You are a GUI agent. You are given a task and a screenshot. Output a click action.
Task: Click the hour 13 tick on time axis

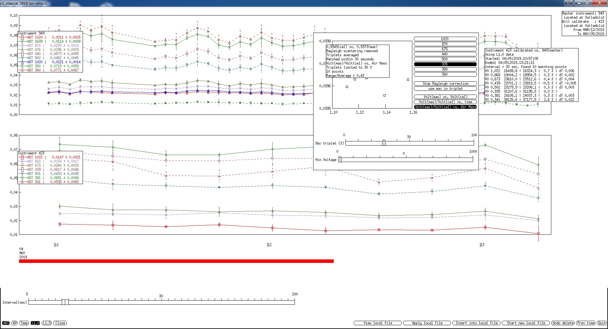(x=482, y=245)
